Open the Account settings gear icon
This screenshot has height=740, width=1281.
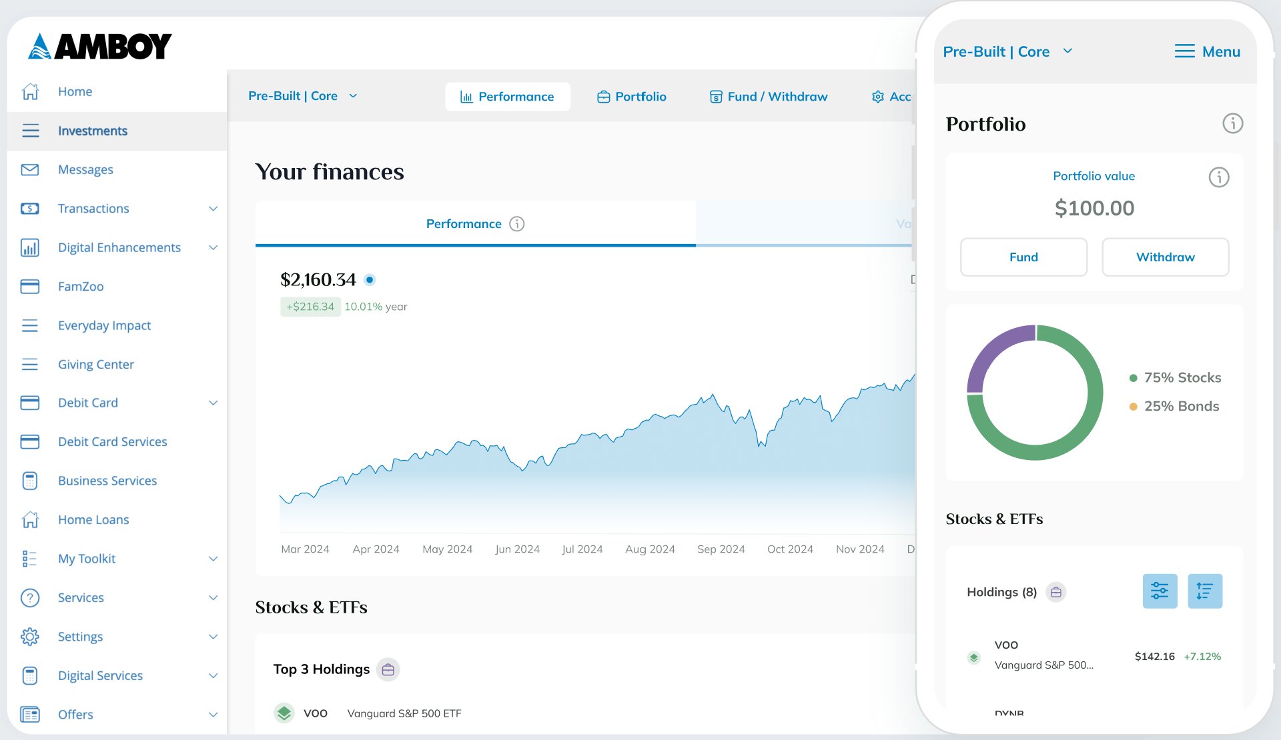click(878, 97)
